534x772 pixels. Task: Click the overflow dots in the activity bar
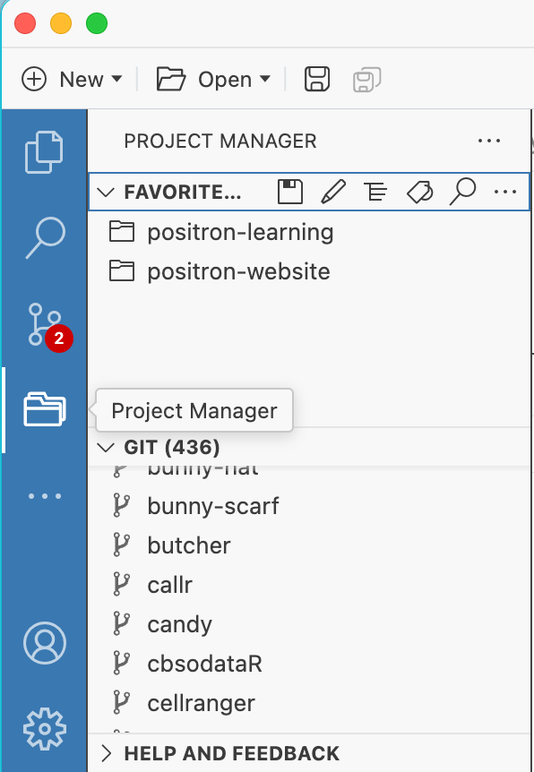coord(45,496)
